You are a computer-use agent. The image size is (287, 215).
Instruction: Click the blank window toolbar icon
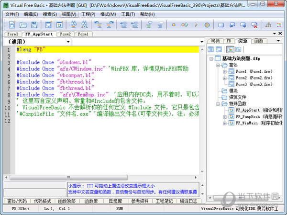[221, 25]
